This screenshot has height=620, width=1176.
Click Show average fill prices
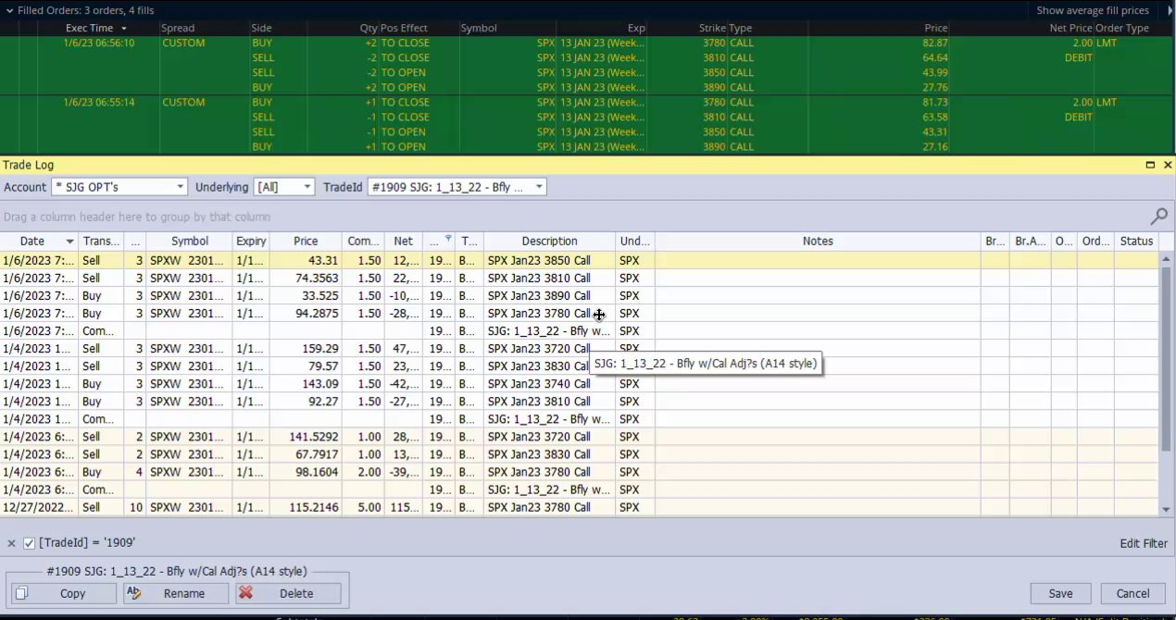pyautogui.click(x=1092, y=10)
